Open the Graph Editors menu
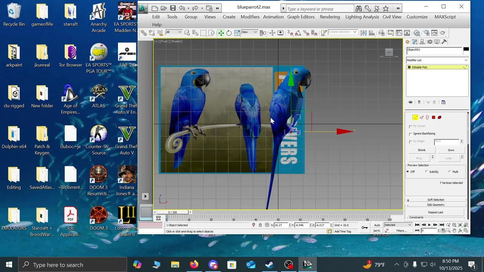The image size is (484, 272). coord(301,17)
